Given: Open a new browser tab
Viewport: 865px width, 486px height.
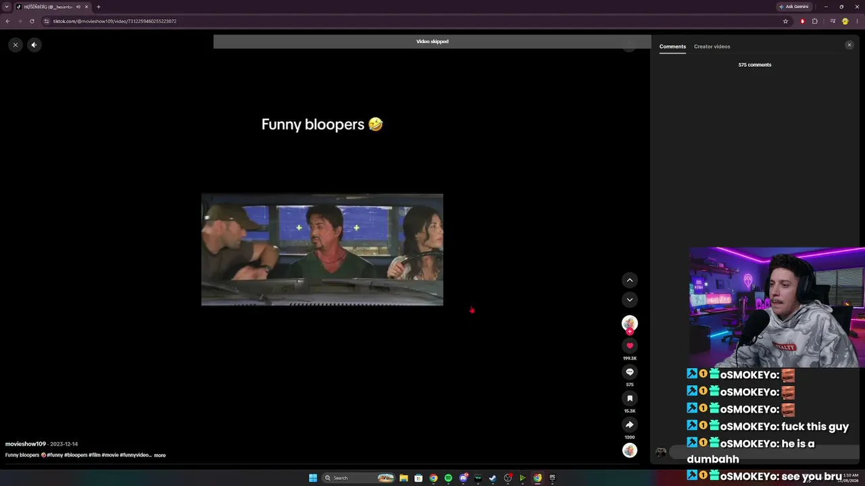Looking at the screenshot, I should pyautogui.click(x=98, y=7).
